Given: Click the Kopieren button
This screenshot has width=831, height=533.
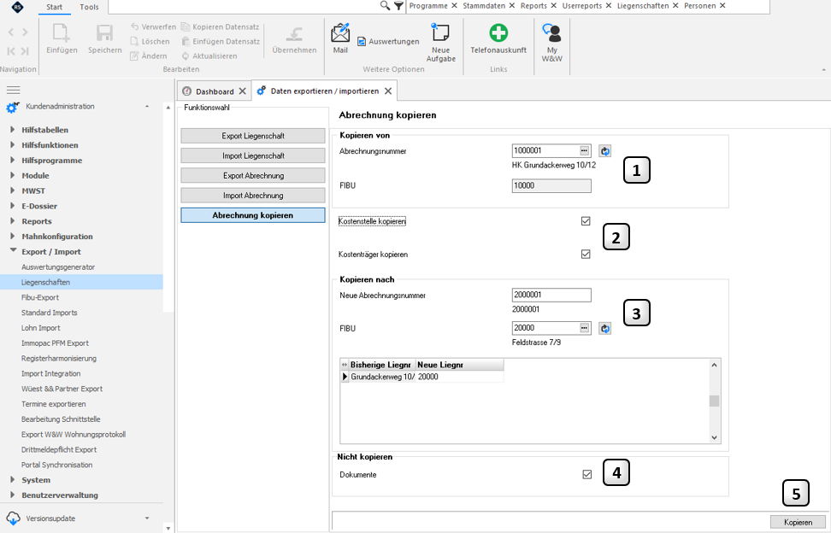Looking at the screenshot, I should point(798,522).
